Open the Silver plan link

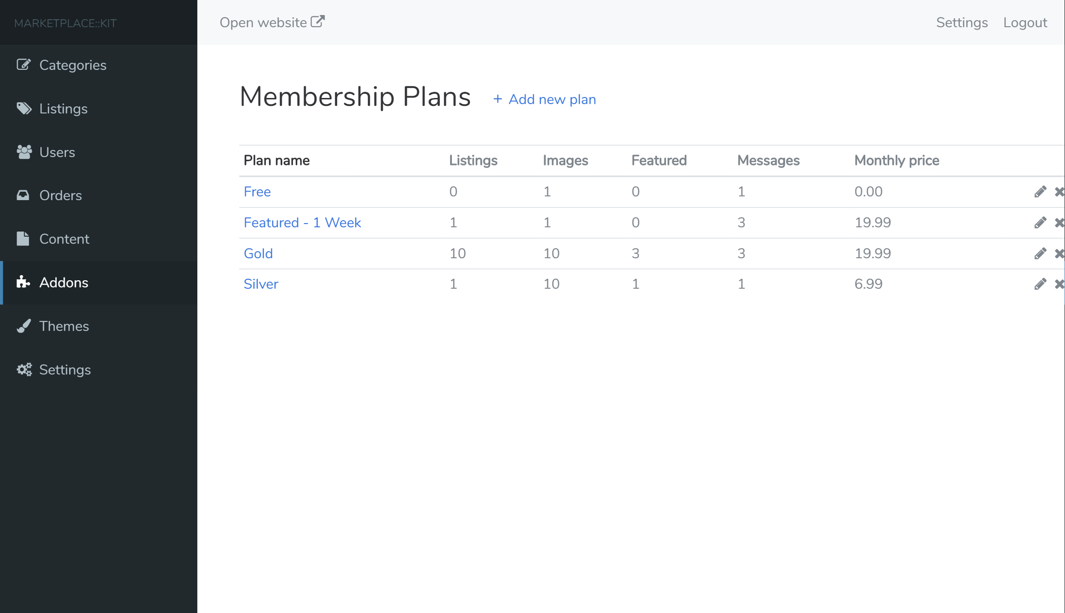261,284
